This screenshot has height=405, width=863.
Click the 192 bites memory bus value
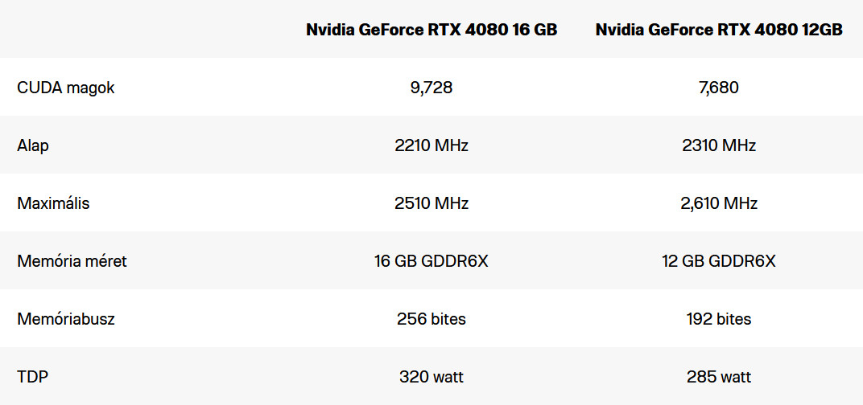719,319
